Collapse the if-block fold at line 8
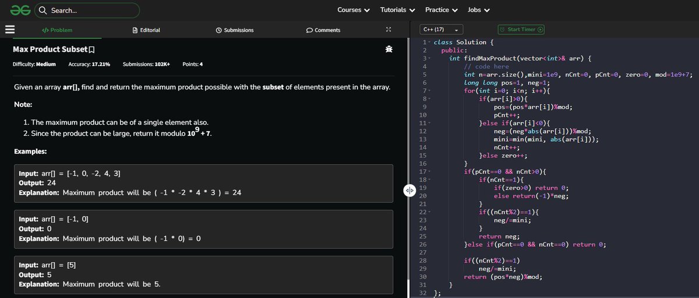This screenshot has height=298, width=699. point(429,99)
